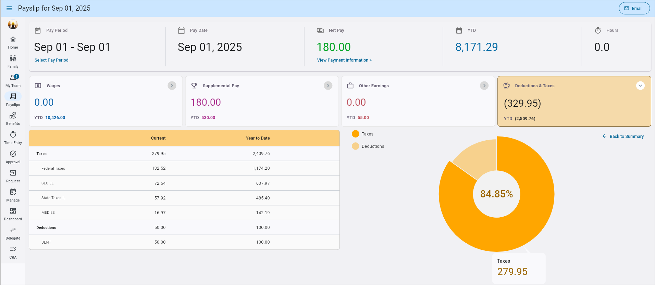Image resolution: width=655 pixels, height=285 pixels.
Task: Expand the Wages card chevron
Action: pyautogui.click(x=172, y=86)
